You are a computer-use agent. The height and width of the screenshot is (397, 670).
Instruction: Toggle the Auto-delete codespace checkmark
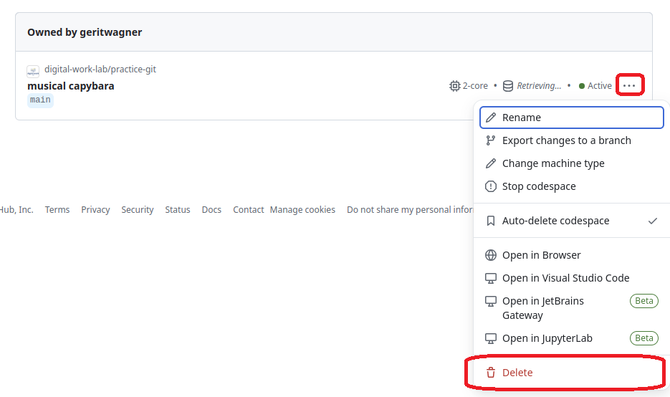click(652, 221)
